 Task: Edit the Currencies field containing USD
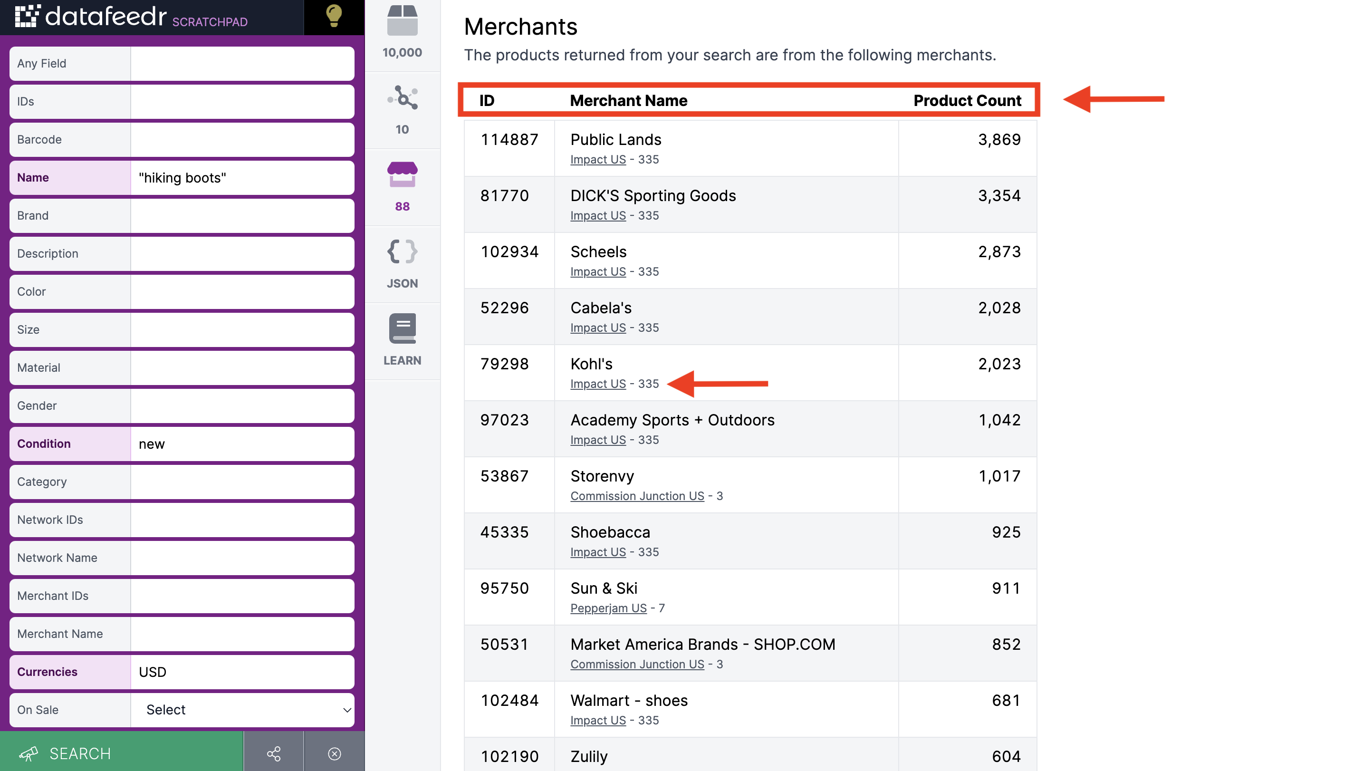pyautogui.click(x=242, y=672)
